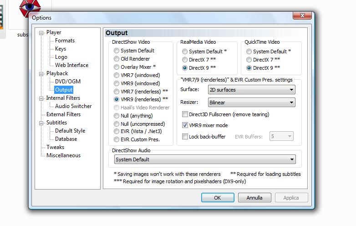Select System Default for QuickTime Video
356x226 pixels.
[249, 51]
